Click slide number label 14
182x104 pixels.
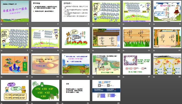[x=57, y=77]
